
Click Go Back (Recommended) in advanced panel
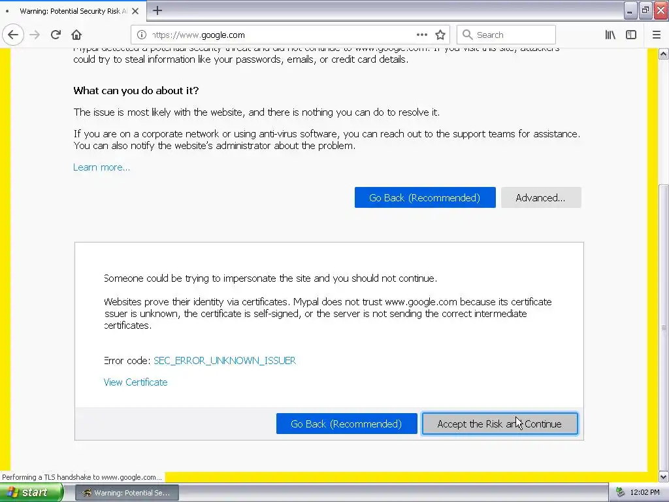[346, 424]
